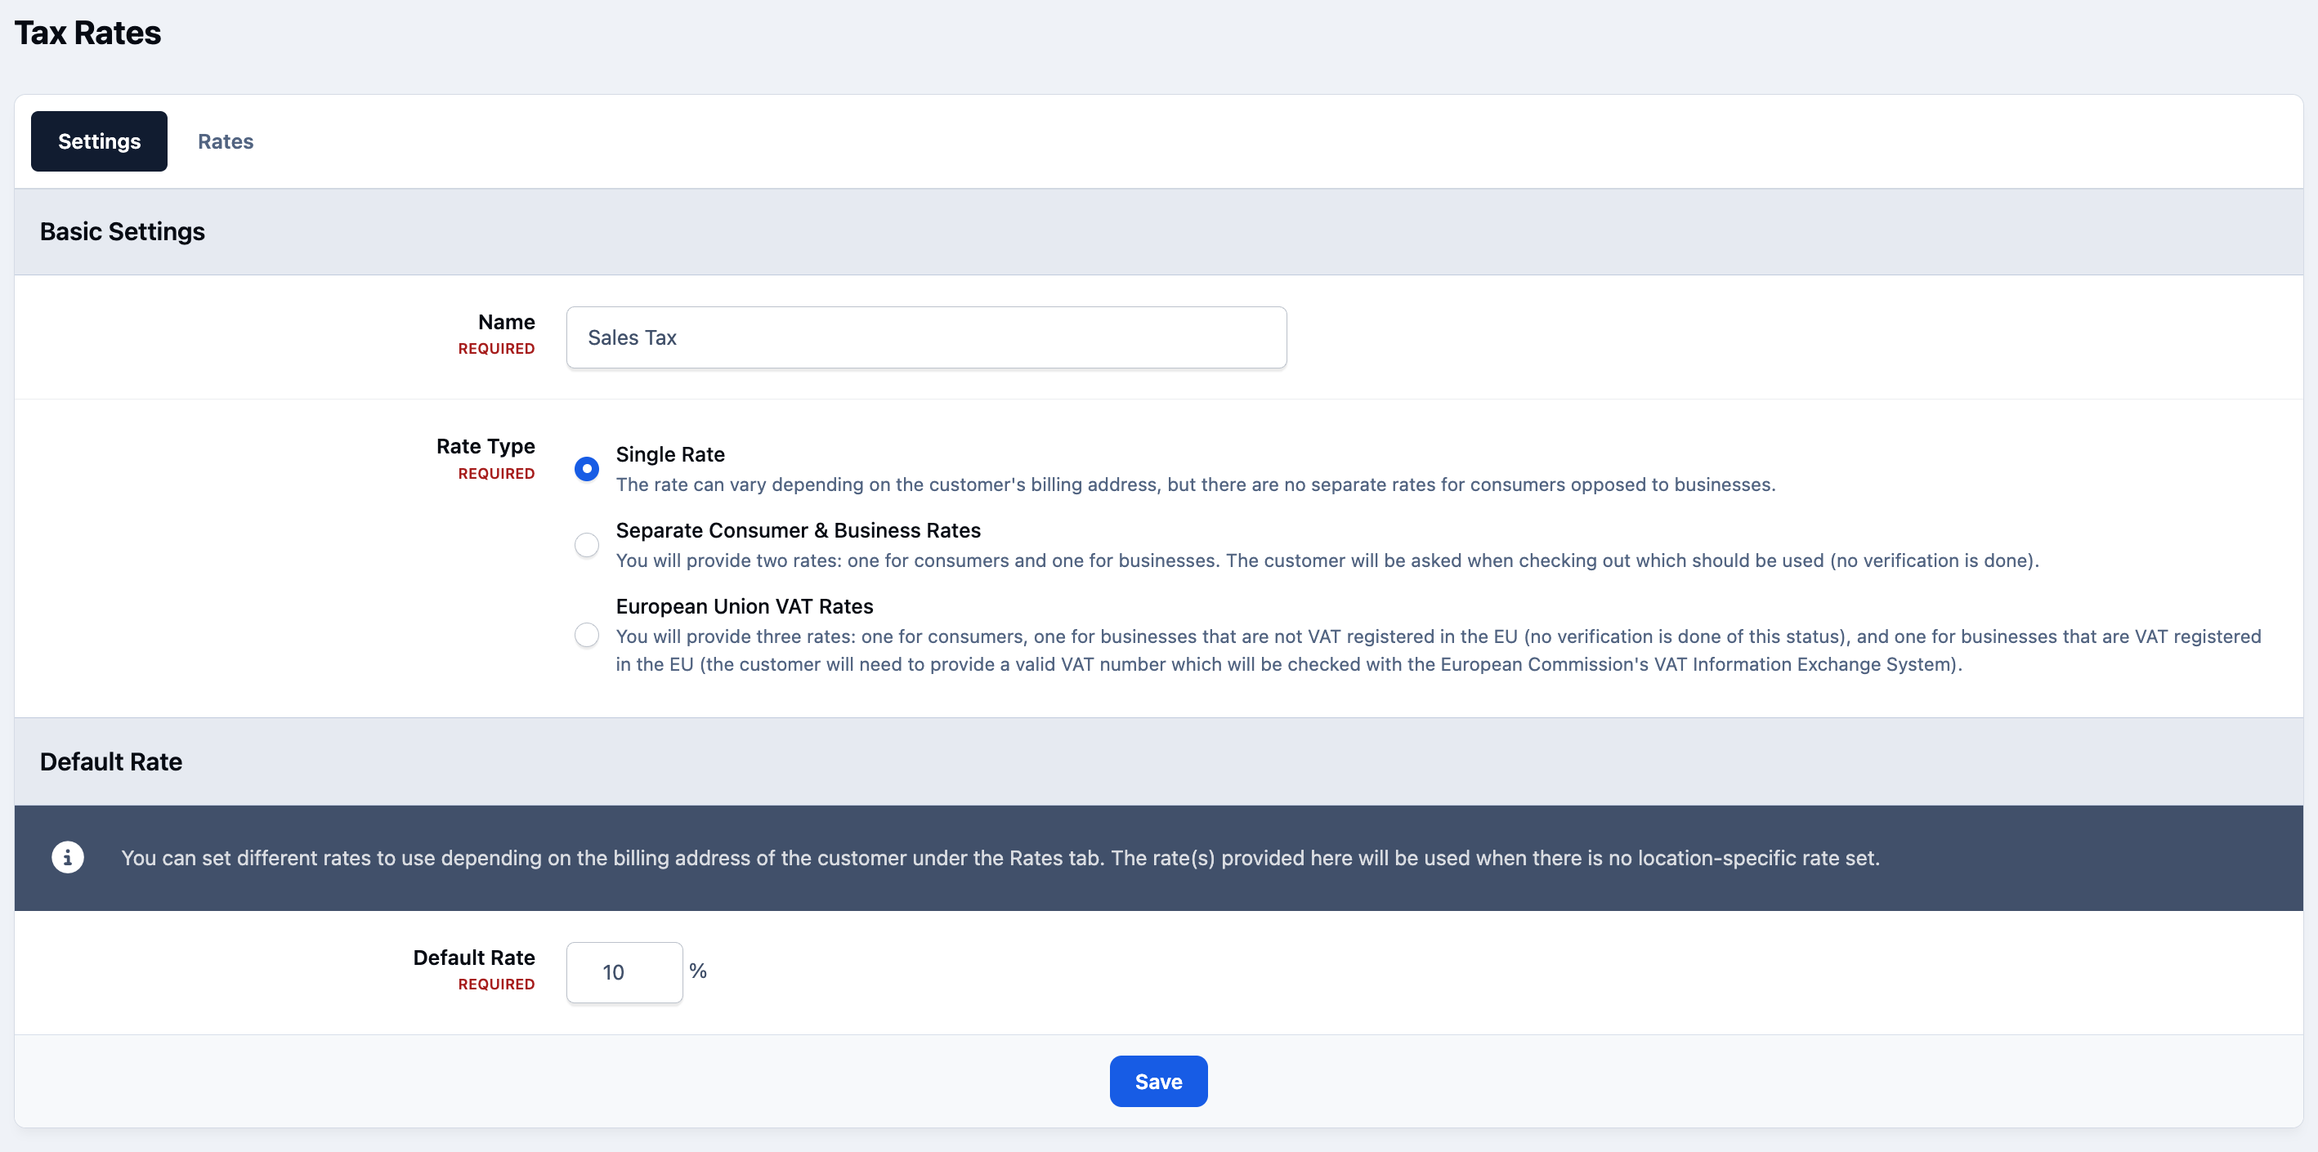Click the billing address info message text
2318x1152 pixels.
pos(1000,858)
